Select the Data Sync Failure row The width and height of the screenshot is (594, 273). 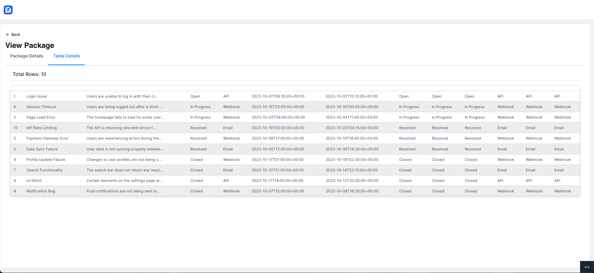42,149
